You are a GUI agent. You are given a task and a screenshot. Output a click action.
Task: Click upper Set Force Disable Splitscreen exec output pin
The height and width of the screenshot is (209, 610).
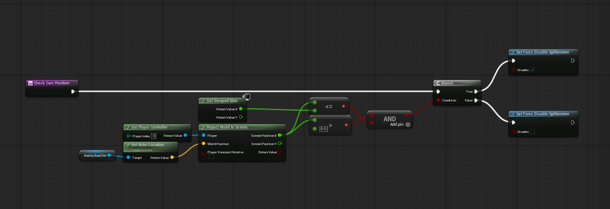click(573, 61)
